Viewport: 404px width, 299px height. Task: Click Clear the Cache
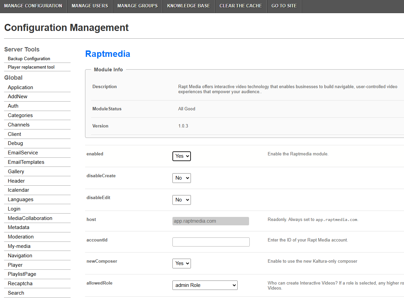point(241,6)
